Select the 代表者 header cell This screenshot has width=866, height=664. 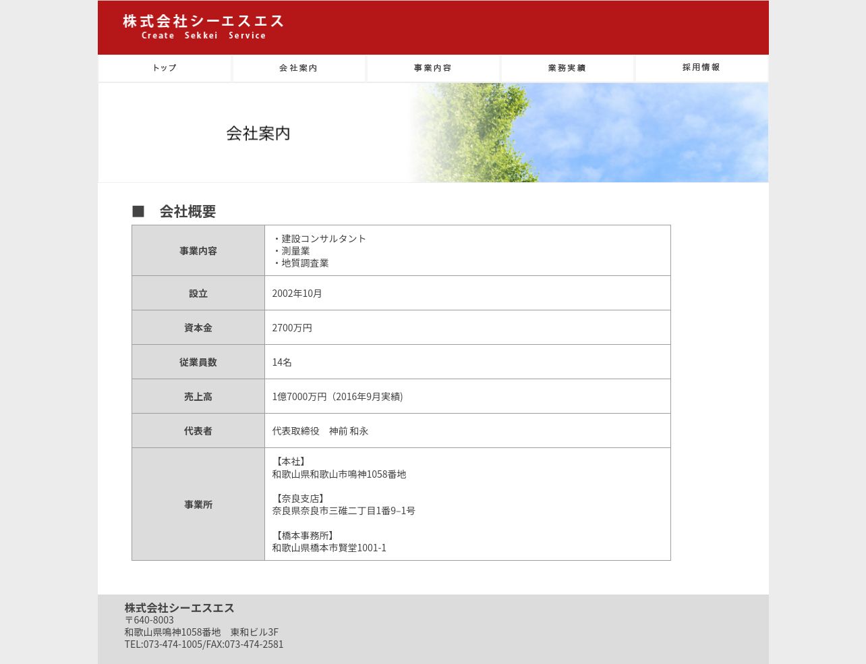(198, 431)
